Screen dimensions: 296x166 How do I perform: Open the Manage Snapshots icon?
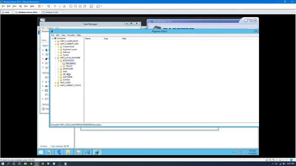(64, 6)
